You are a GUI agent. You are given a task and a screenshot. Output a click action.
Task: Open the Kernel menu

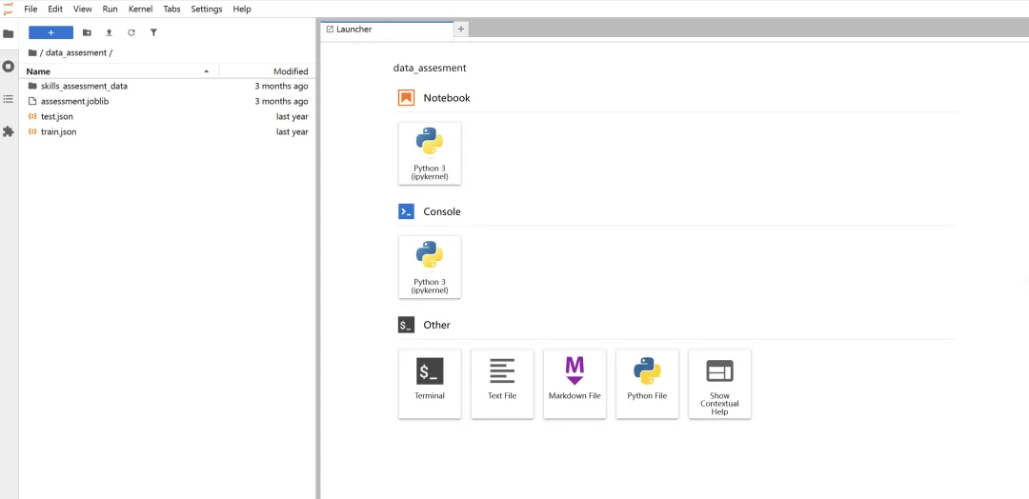[x=140, y=10]
